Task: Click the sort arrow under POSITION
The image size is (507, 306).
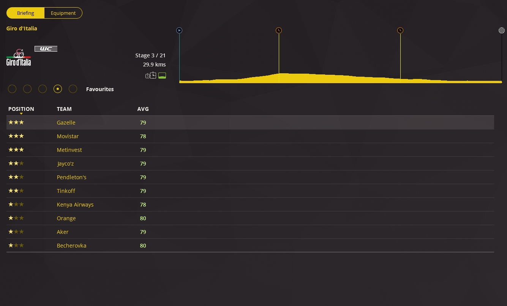Action: 21,114
